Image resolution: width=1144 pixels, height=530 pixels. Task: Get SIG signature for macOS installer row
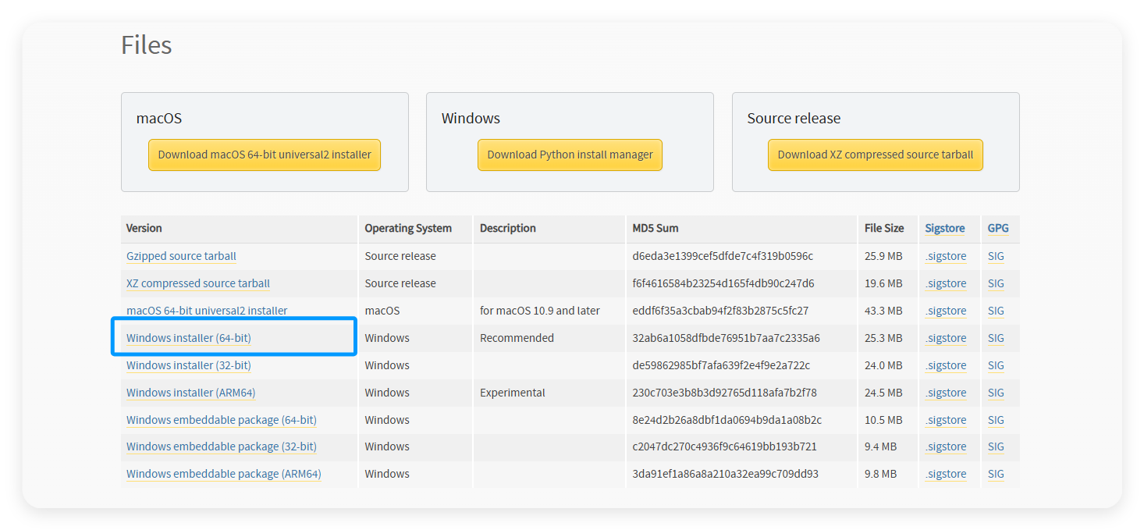[x=996, y=311]
